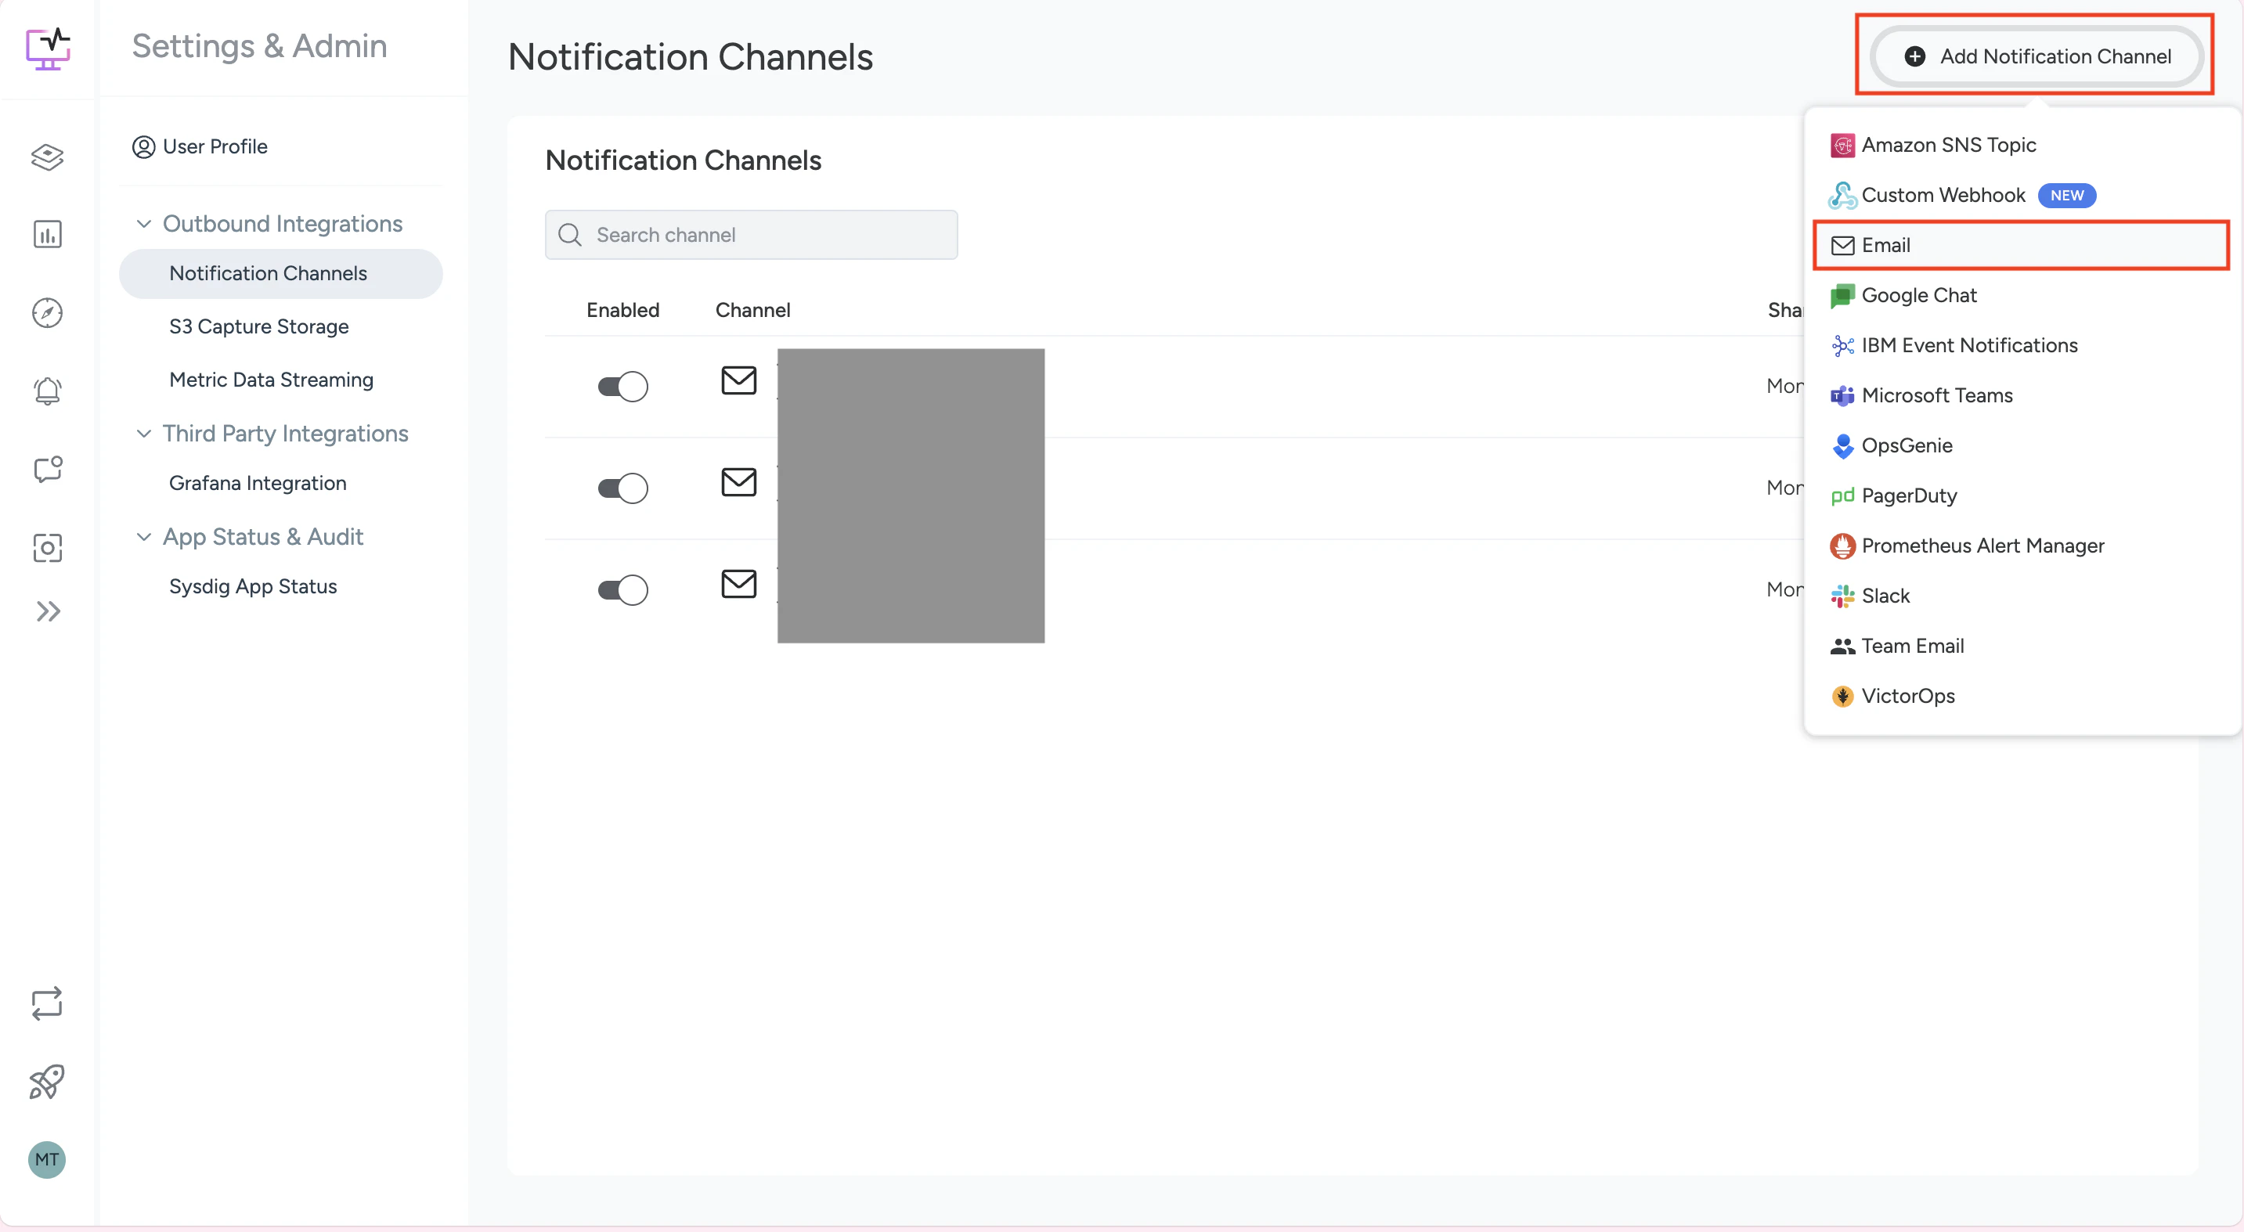Open the Events chat-bubble icon
Viewport: 2244px width, 1232px height.
tap(48, 470)
